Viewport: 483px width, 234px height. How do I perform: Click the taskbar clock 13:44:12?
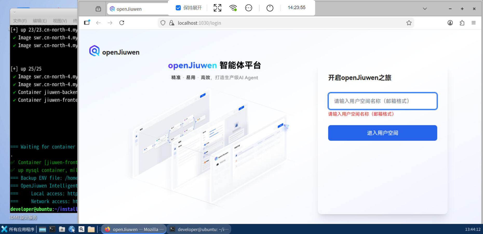tap(473, 229)
